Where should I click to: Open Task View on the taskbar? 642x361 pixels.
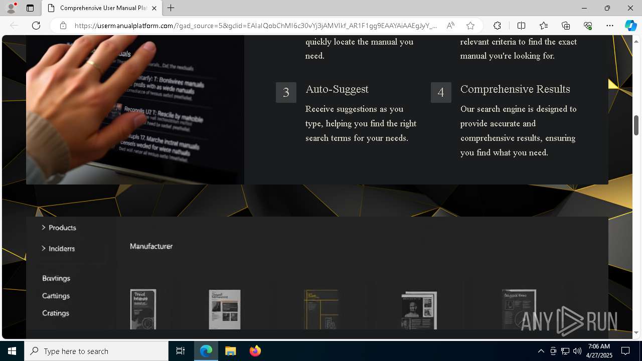181,351
